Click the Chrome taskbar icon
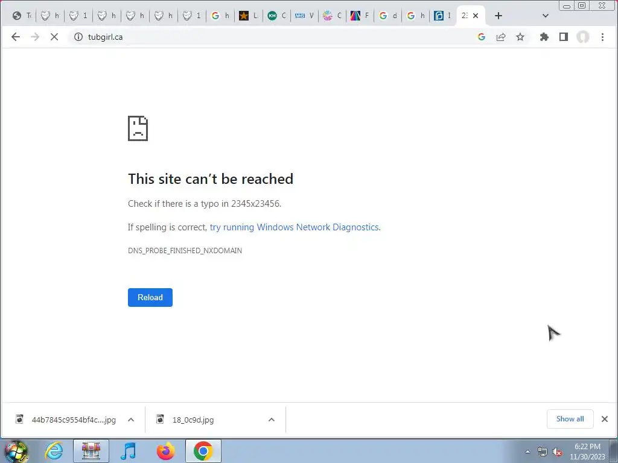The width and height of the screenshot is (618, 463). [x=203, y=451]
